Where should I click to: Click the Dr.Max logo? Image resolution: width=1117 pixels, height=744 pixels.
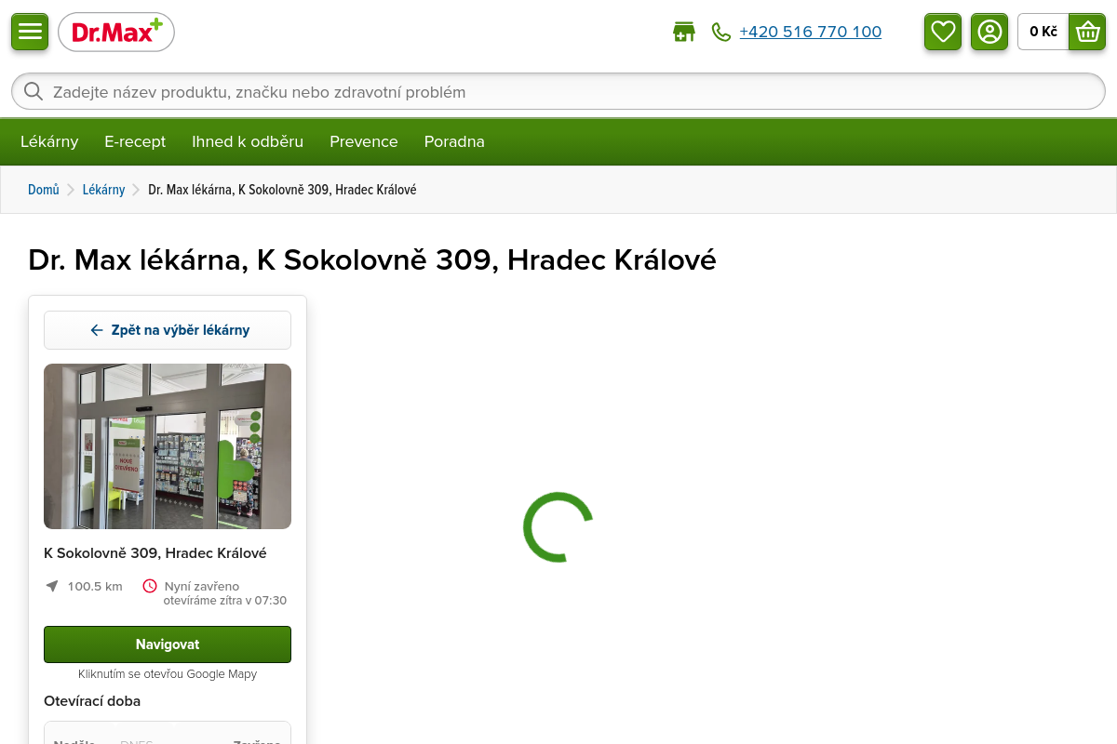pyautogui.click(x=116, y=32)
